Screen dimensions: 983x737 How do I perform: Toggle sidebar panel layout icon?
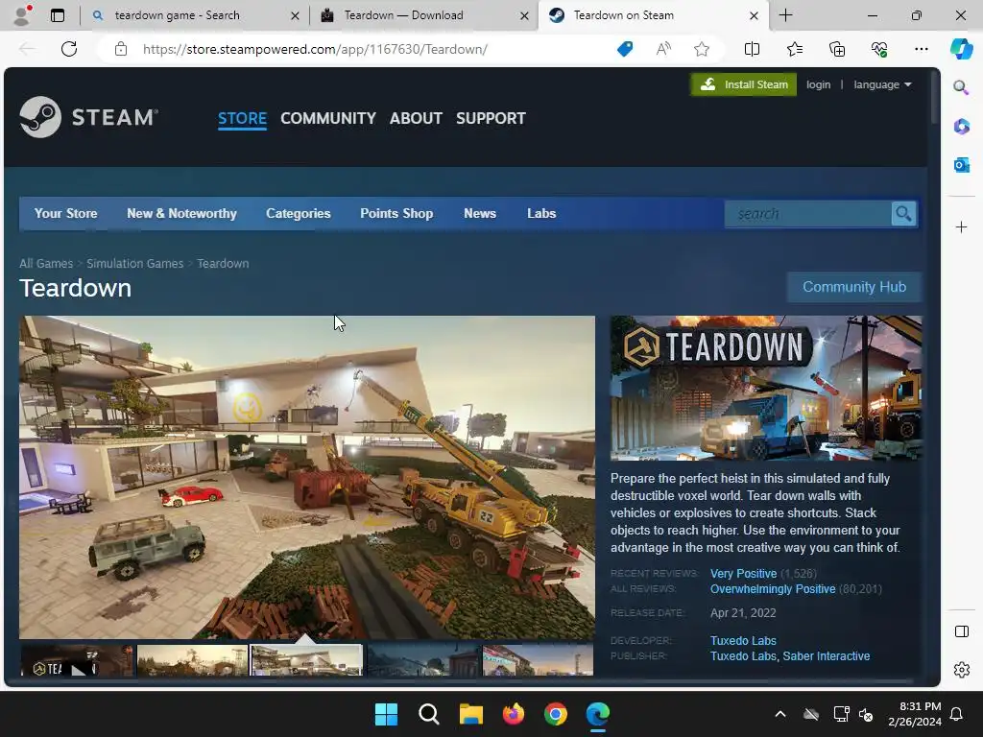961,631
